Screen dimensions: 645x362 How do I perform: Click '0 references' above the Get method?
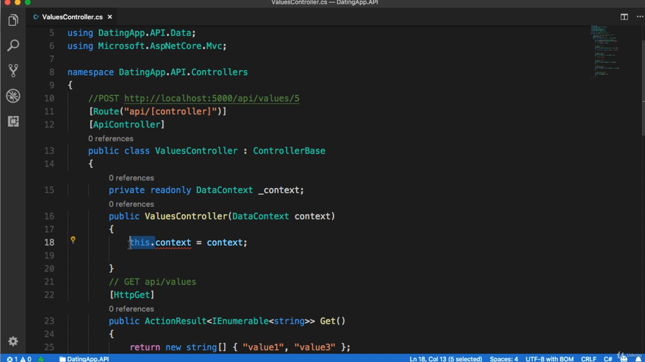click(131, 309)
